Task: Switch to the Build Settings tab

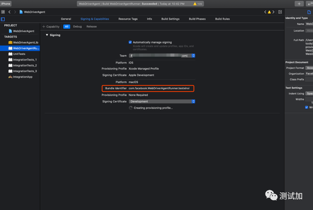Action: 170,19
